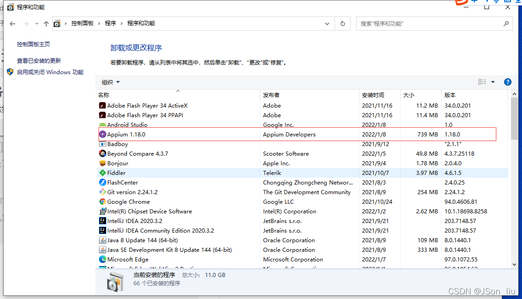
Task: Click the version cell 10.1.18698.8258
Action: [466, 212]
